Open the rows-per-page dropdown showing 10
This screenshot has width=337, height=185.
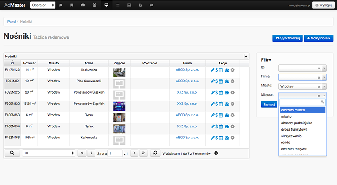click(49, 153)
